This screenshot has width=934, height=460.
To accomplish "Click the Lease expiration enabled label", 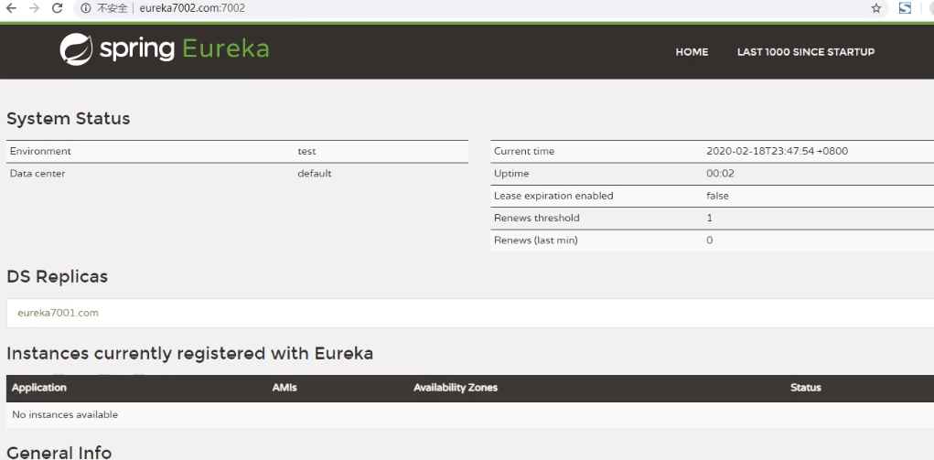I will coord(553,196).
